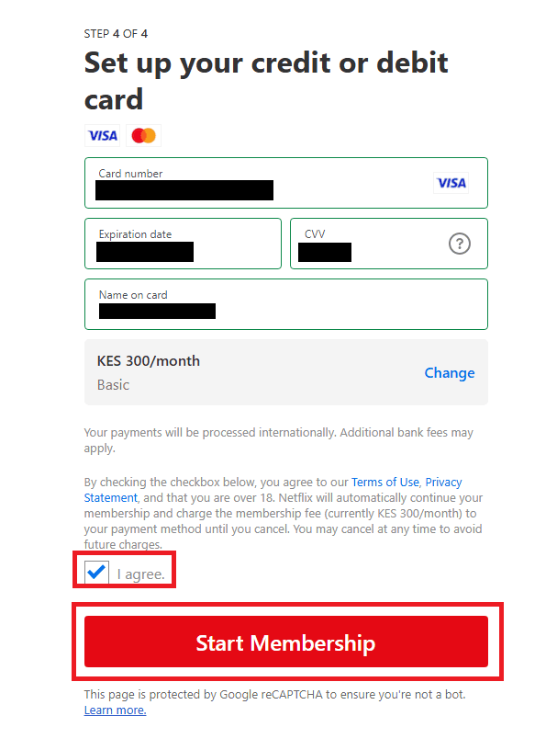Click the Visa logo below the heading
The height and width of the screenshot is (750, 557).
tap(102, 135)
